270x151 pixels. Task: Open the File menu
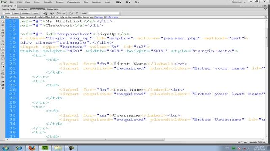[12, 2]
